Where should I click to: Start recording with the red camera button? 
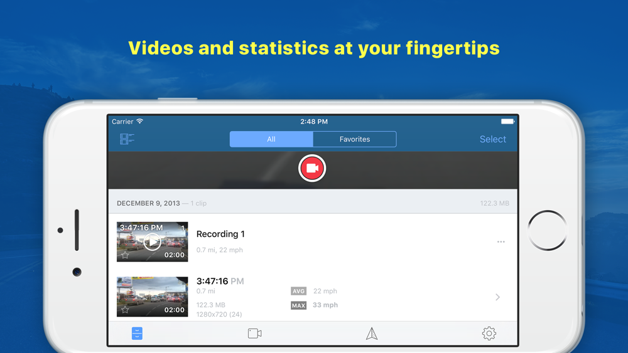click(312, 168)
